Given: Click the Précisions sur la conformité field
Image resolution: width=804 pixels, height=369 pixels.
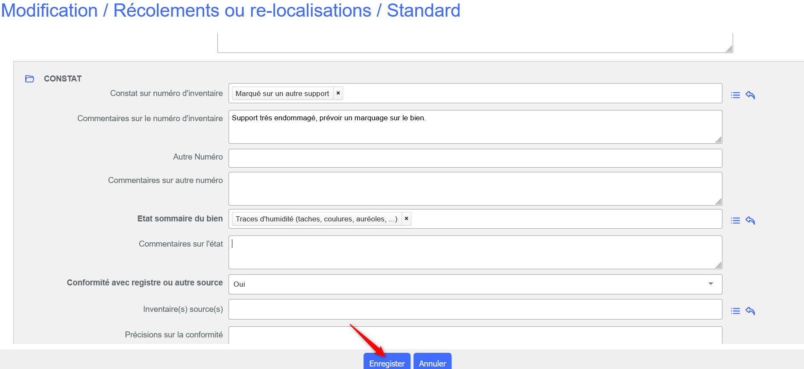Looking at the screenshot, I should (475, 335).
